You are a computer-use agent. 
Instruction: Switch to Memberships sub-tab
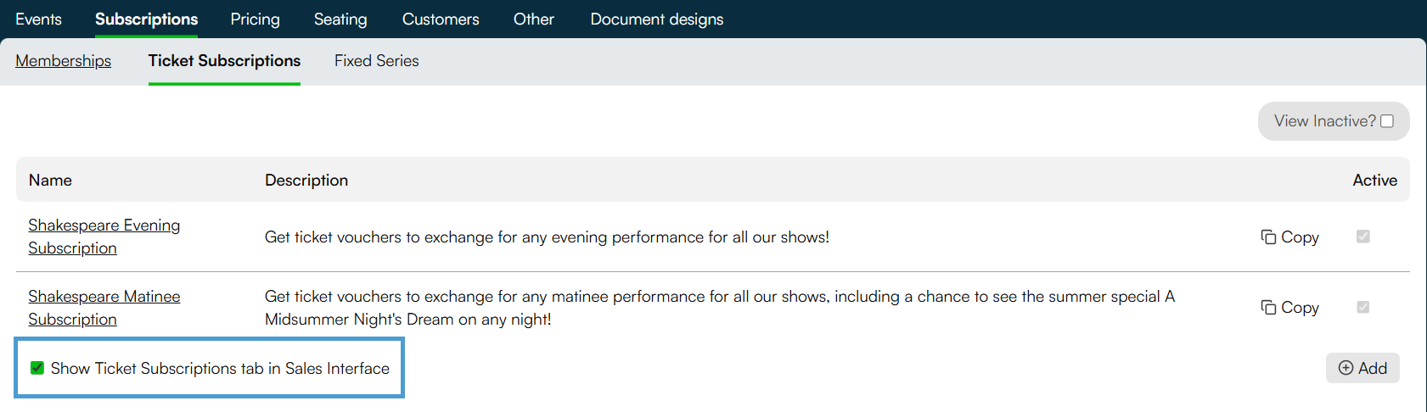(64, 60)
